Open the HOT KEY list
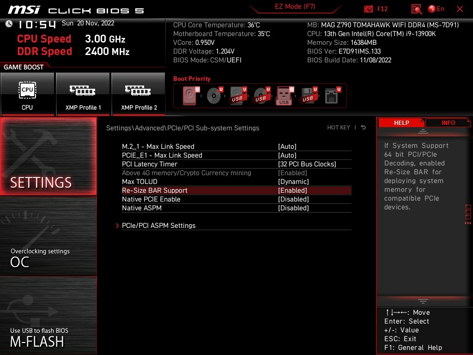Image resolution: width=473 pixels, height=355 pixels. 339,128
